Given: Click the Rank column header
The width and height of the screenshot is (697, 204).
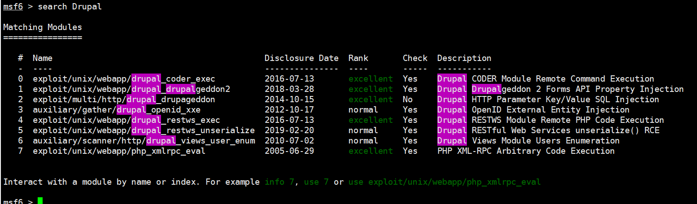Looking at the screenshot, I should tap(358, 58).
